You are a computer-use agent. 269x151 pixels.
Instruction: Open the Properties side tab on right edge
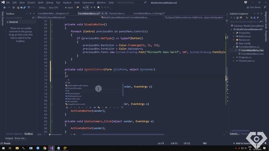(266, 36)
